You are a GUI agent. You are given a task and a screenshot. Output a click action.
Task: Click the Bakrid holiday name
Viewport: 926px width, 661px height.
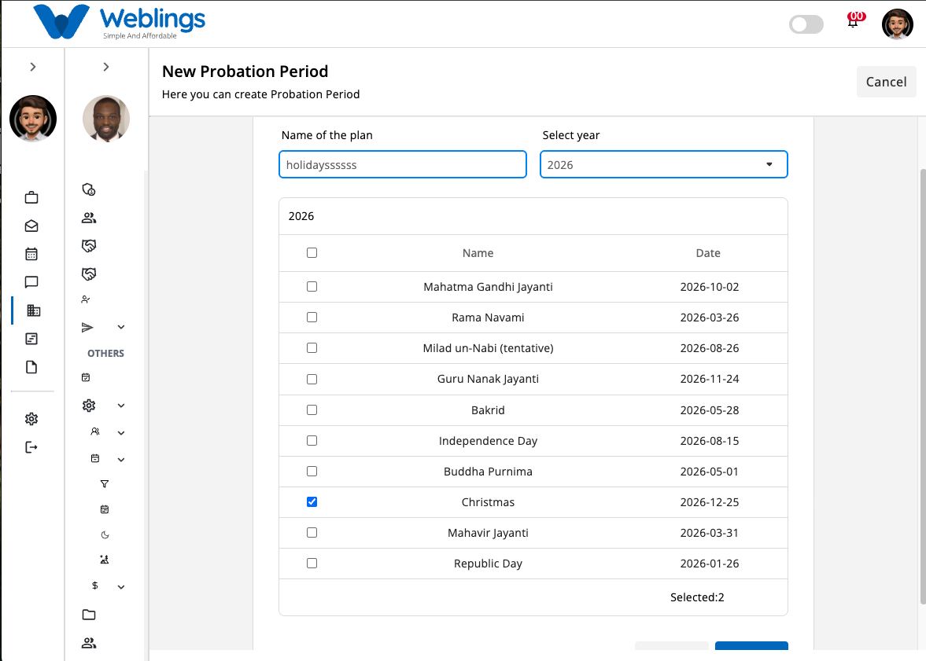pyautogui.click(x=488, y=410)
